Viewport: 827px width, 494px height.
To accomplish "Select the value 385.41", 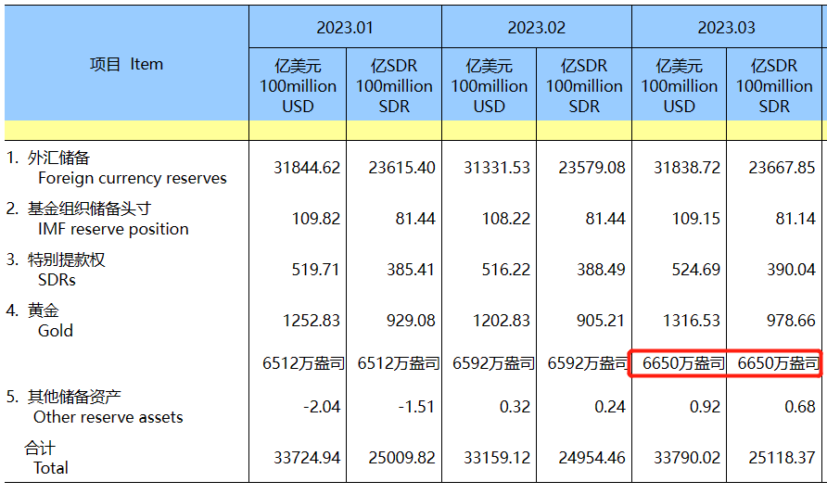I will tap(411, 270).
